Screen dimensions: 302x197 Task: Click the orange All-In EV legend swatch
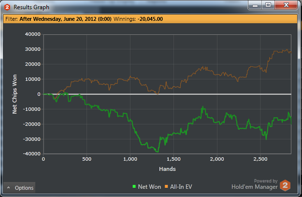click(x=166, y=186)
